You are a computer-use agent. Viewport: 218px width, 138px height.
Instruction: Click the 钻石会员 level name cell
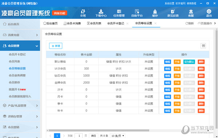(60, 76)
